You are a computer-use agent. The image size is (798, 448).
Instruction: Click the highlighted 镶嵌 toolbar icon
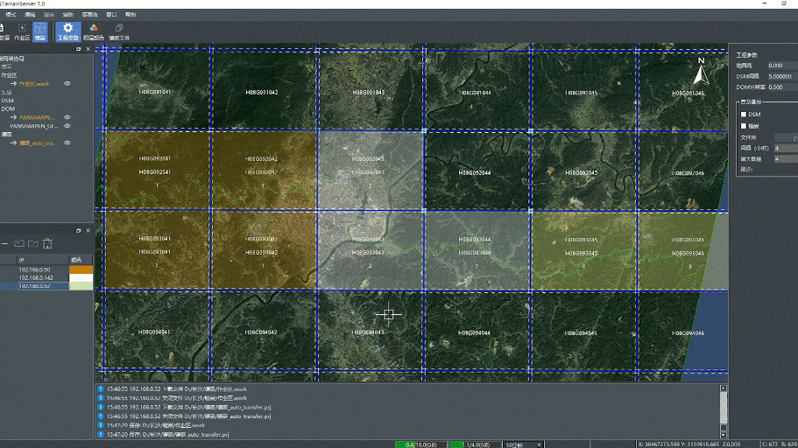40,31
